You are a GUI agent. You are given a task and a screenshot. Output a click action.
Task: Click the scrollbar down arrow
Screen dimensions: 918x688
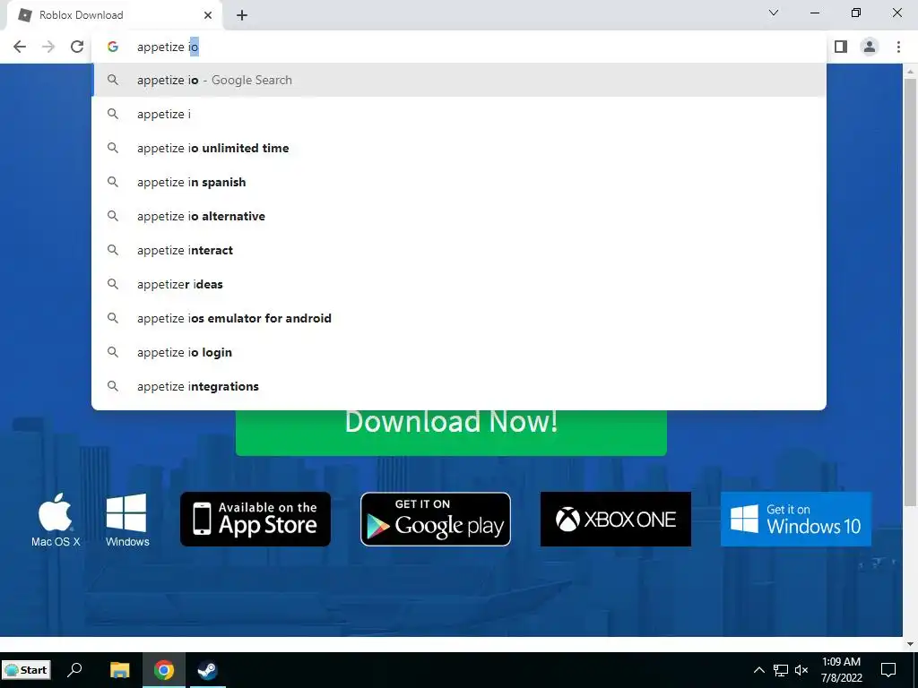coord(910,644)
